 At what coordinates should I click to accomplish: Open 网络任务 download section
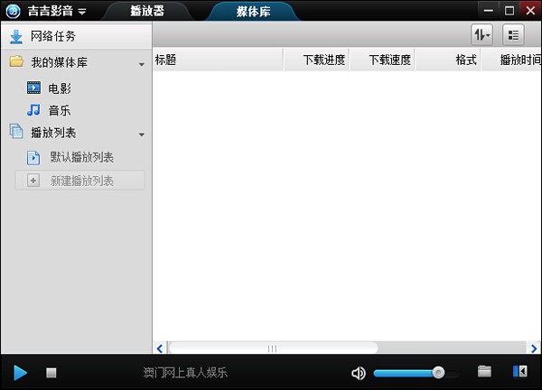pyautogui.click(x=52, y=37)
